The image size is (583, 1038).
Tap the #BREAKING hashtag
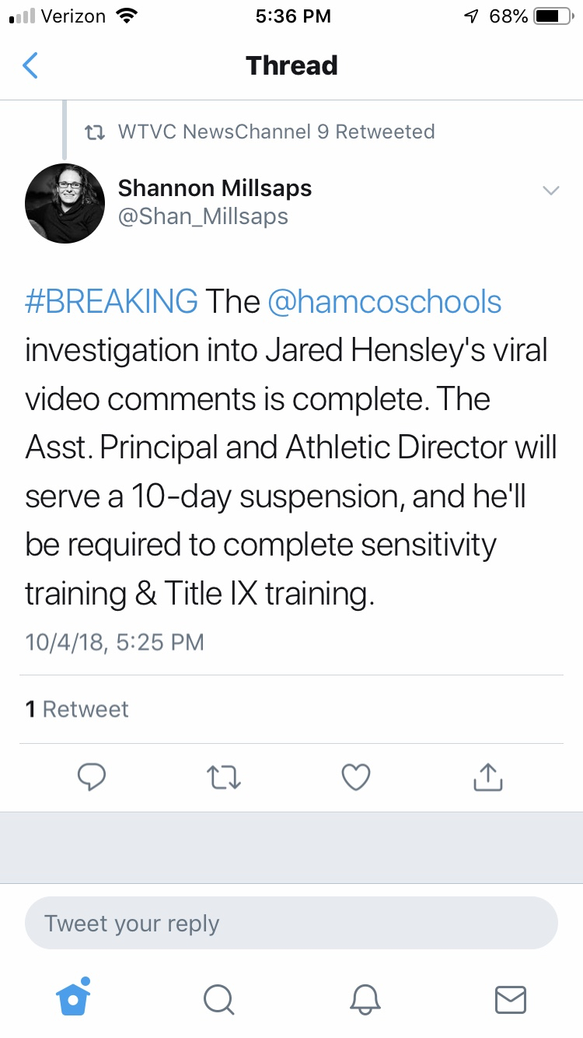(111, 302)
